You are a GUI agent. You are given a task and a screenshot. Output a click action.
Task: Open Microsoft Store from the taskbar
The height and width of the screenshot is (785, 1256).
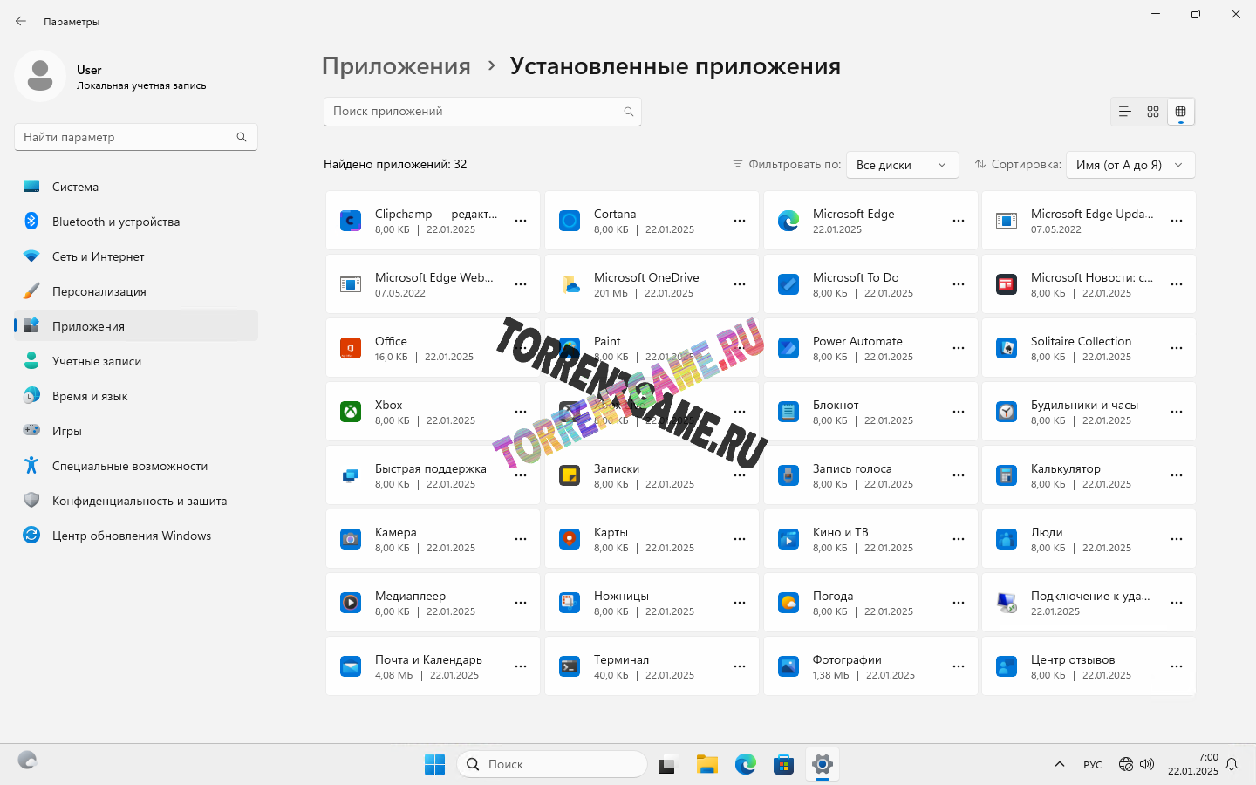click(783, 765)
